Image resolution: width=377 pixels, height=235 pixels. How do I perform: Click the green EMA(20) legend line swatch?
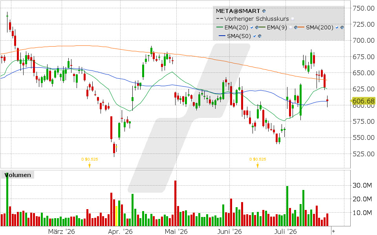coord(220,27)
